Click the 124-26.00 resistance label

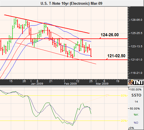(x=110, y=35)
